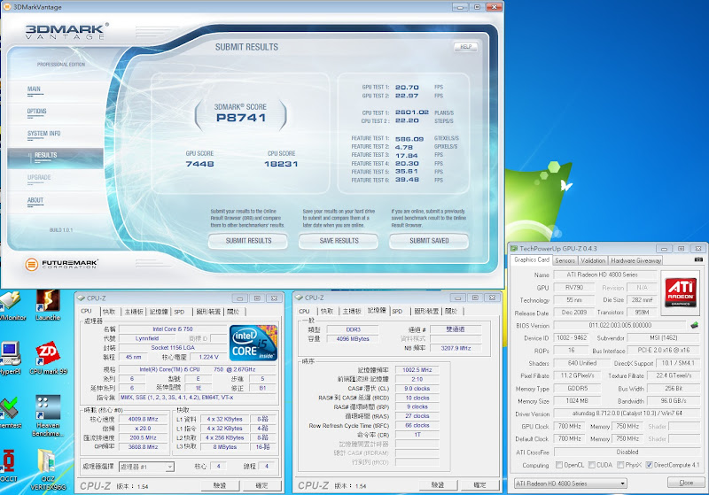Enable the CUDA checkbox in GPU-Z
Image resolution: width=709 pixels, height=495 pixels.
pyautogui.click(x=591, y=465)
